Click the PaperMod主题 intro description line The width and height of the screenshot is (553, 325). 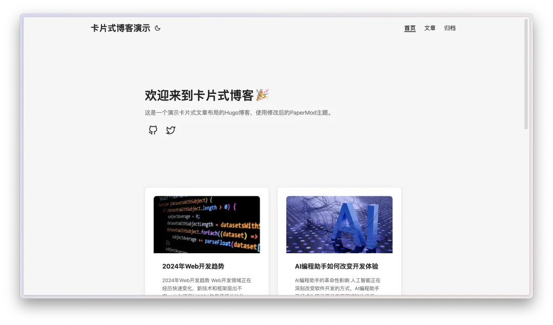tap(239, 113)
